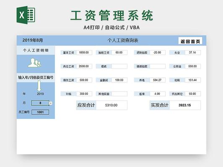Select the 应发合计 total 5310.00
Screen dimensions: 223x167
click(111, 105)
